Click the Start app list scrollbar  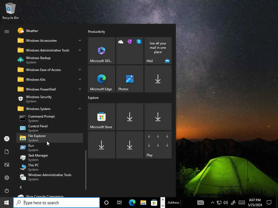pyautogui.click(x=86, y=170)
